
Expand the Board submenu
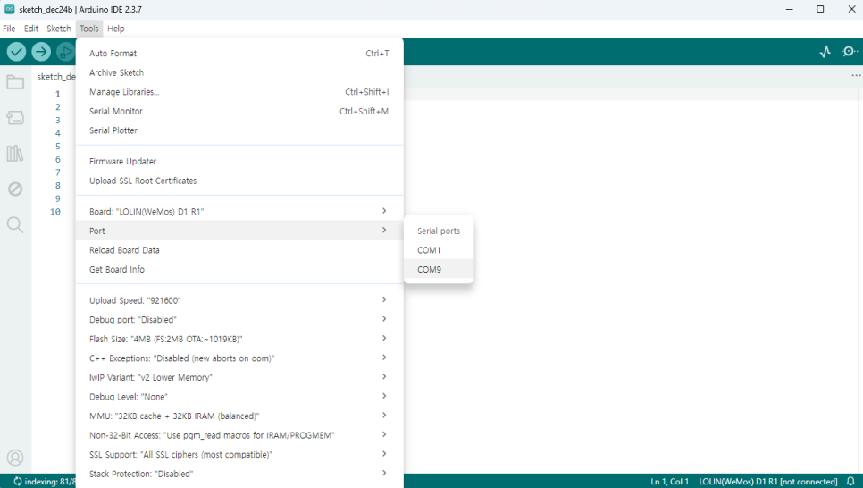tap(239, 212)
